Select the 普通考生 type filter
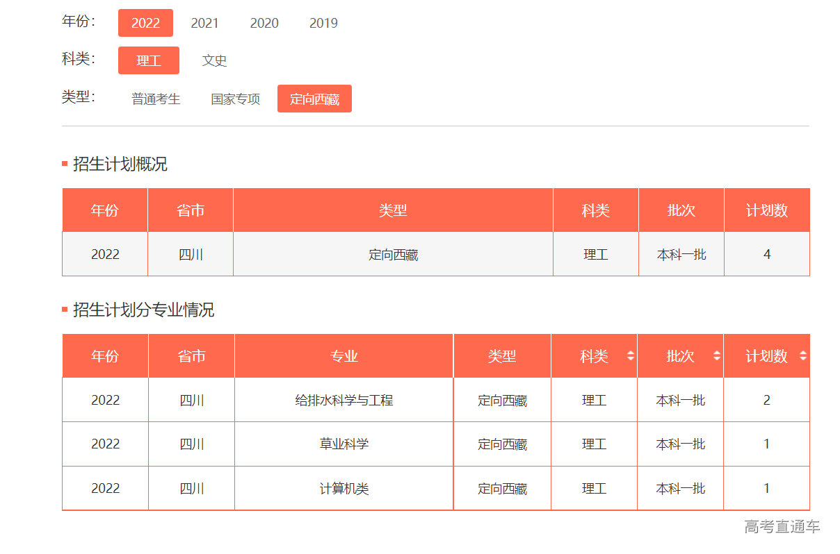The height and width of the screenshot is (554, 840). click(x=154, y=99)
